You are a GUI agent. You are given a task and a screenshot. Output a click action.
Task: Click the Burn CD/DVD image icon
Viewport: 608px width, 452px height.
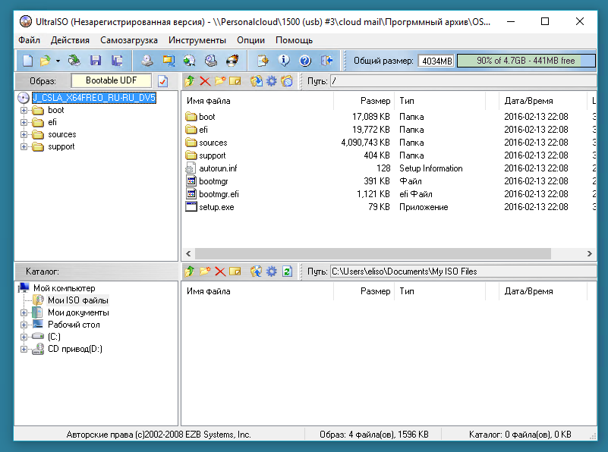232,61
